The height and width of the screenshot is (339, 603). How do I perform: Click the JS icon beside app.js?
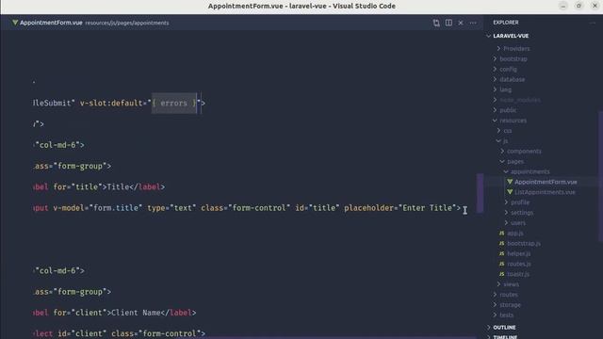[x=501, y=233]
